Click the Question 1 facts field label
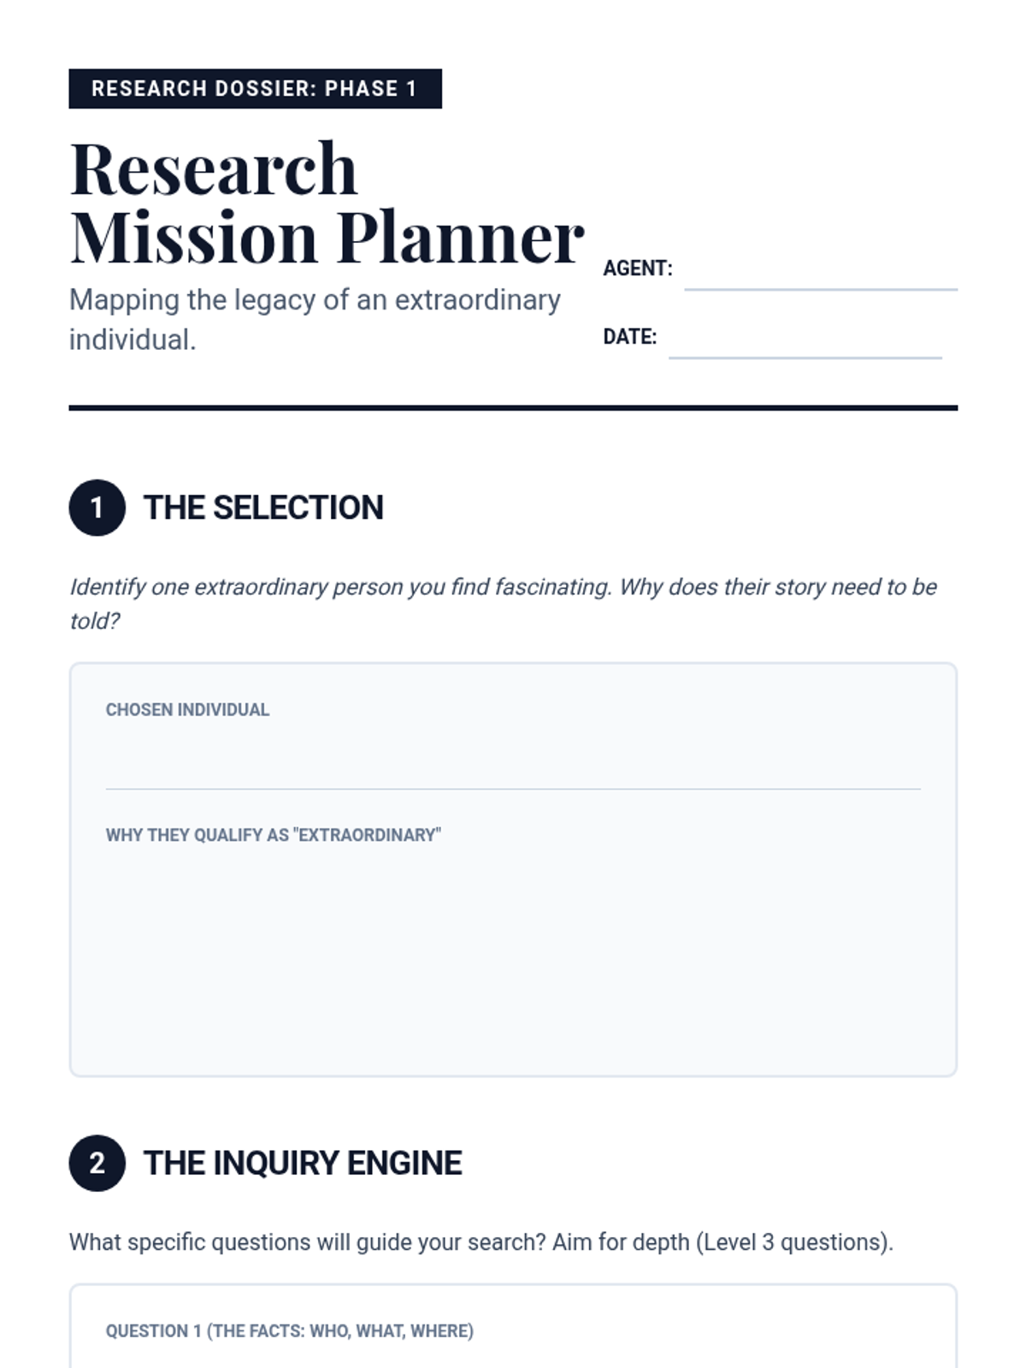The height and width of the screenshot is (1368, 1026). click(290, 1331)
